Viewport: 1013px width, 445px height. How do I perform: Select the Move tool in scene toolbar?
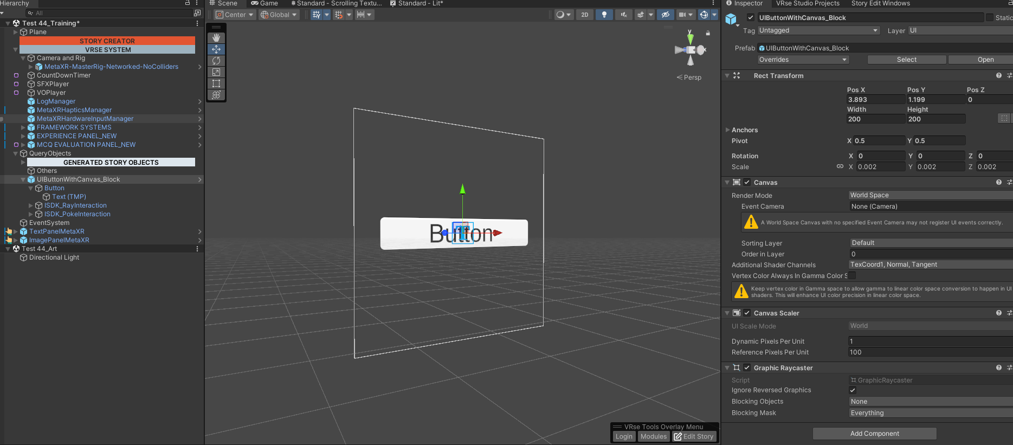216,49
